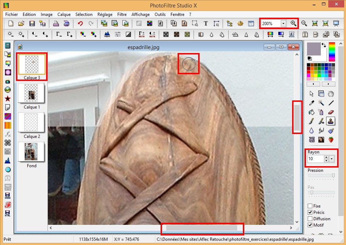
Task: Undo the last action with red arrow
Action: [x=80, y=23]
